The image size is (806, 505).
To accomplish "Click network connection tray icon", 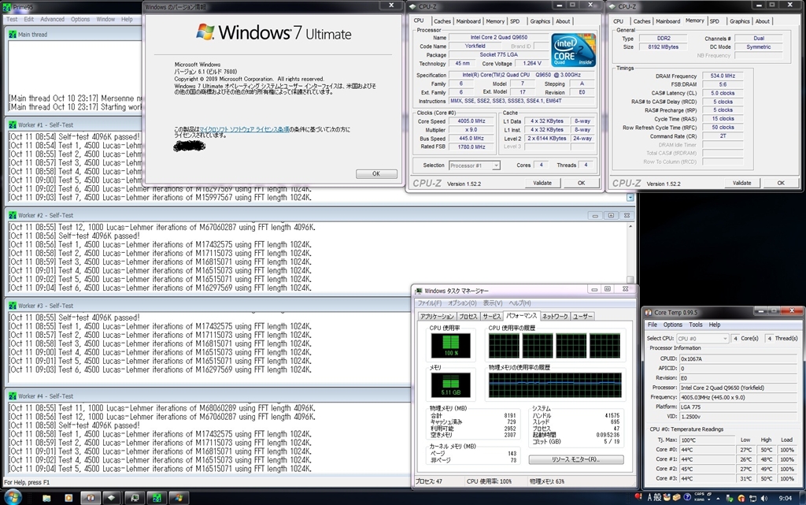I will point(752,499).
